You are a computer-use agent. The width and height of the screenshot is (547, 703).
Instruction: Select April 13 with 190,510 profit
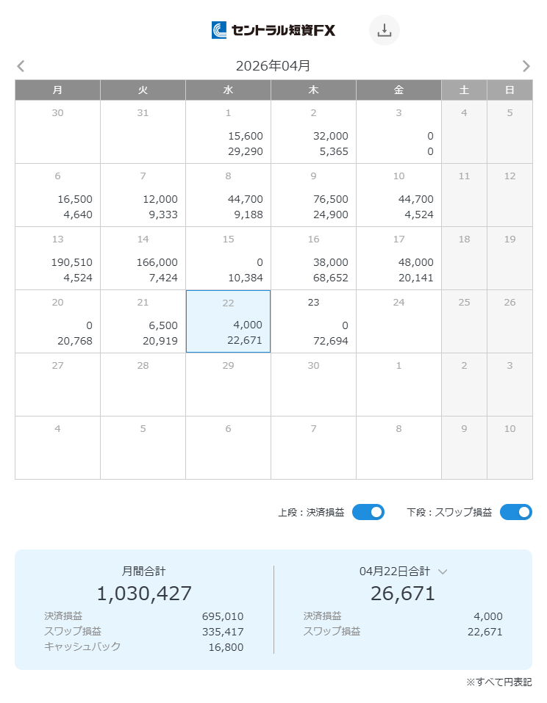(x=57, y=258)
